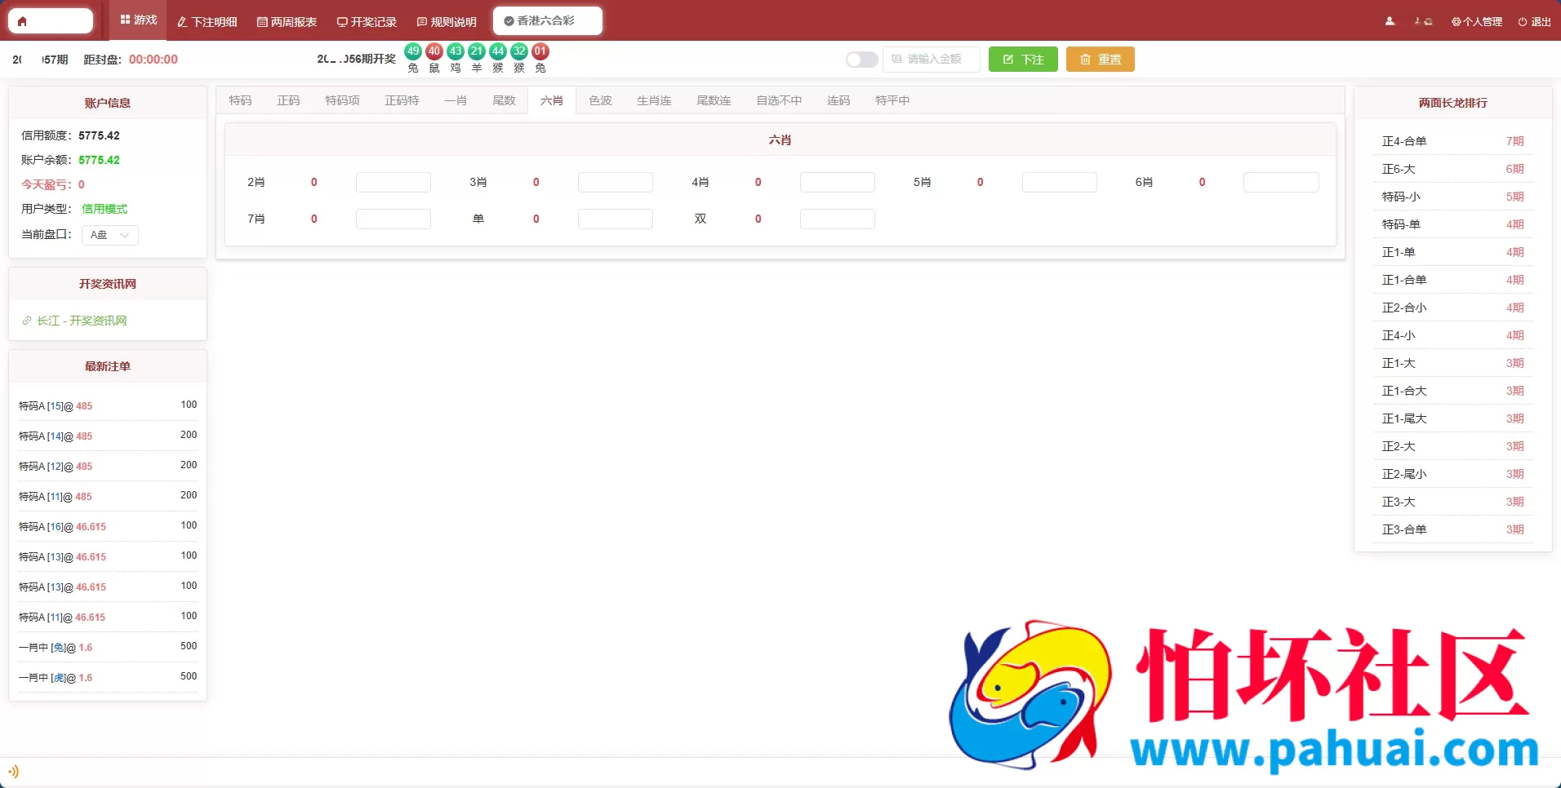Viewport: 1561px width, 788px height.
Task: Click the 双 bet amount field
Action: point(838,219)
